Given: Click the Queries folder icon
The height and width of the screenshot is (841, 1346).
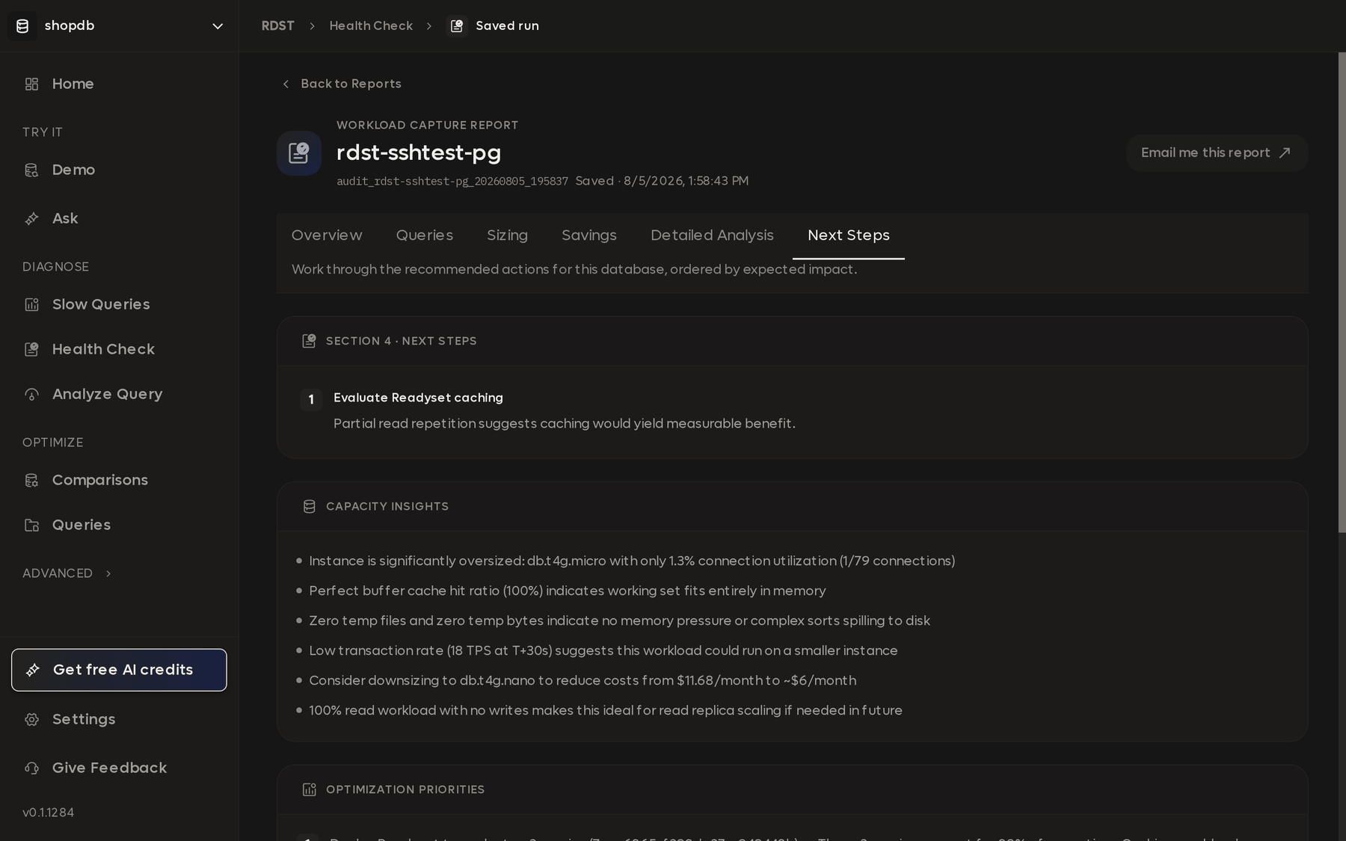Looking at the screenshot, I should (31, 525).
